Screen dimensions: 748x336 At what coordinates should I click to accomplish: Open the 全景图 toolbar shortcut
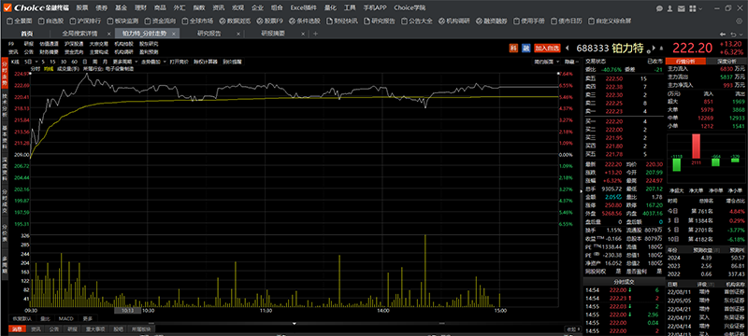point(19,21)
